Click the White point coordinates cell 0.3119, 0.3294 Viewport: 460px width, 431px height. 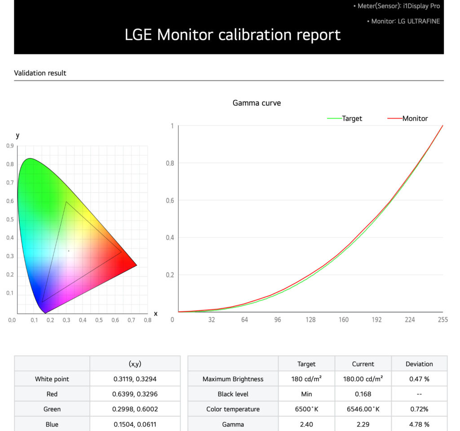pyautogui.click(x=135, y=379)
